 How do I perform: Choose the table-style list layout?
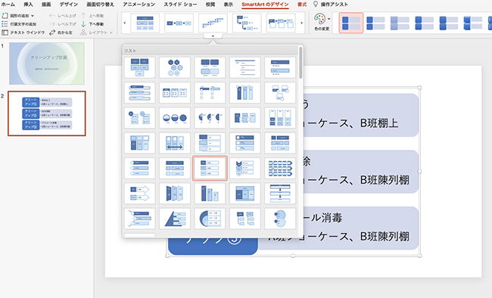coord(245,193)
